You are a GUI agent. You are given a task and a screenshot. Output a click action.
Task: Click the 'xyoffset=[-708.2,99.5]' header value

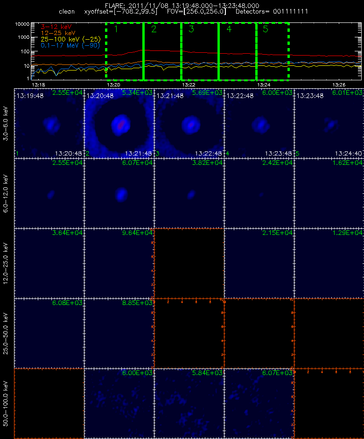pos(120,12)
